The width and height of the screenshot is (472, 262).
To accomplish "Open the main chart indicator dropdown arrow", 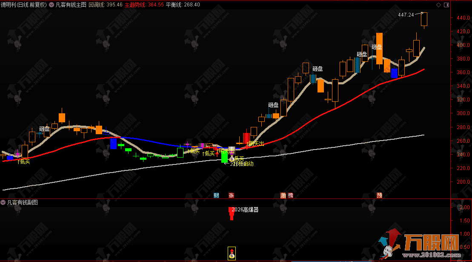I will 52,5.
